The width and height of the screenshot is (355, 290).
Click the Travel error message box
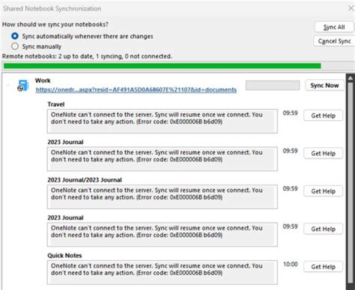[x=162, y=122]
